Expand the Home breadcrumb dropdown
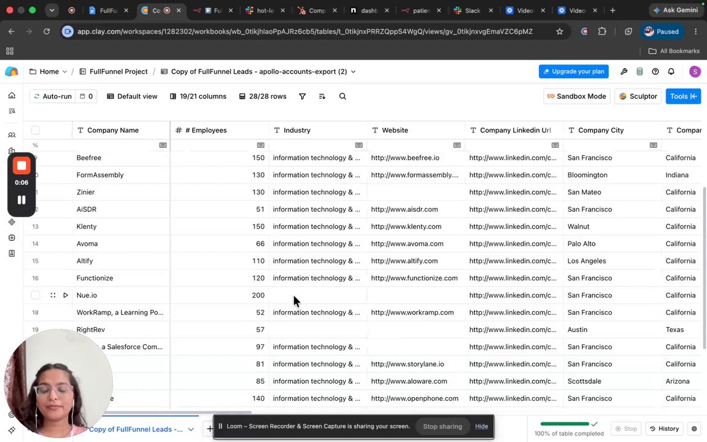Viewport: 707px width, 442px height. [x=64, y=72]
